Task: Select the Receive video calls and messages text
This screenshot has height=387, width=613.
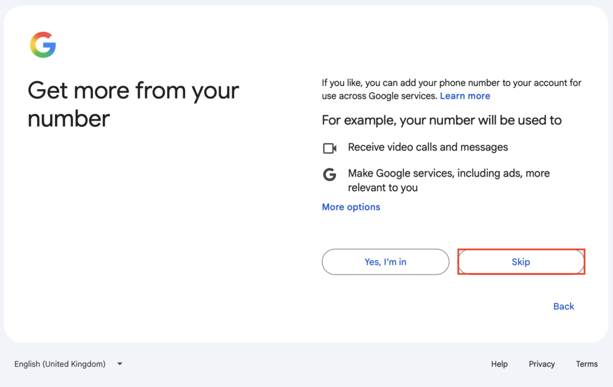Action: pyautogui.click(x=427, y=147)
